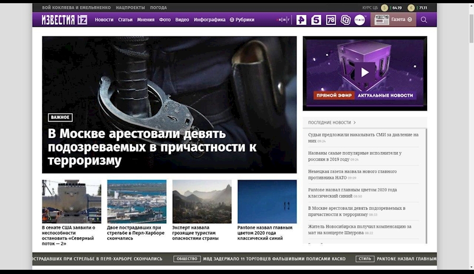Click the Важное tag on main story
This screenshot has height=274, width=474.
click(60, 118)
